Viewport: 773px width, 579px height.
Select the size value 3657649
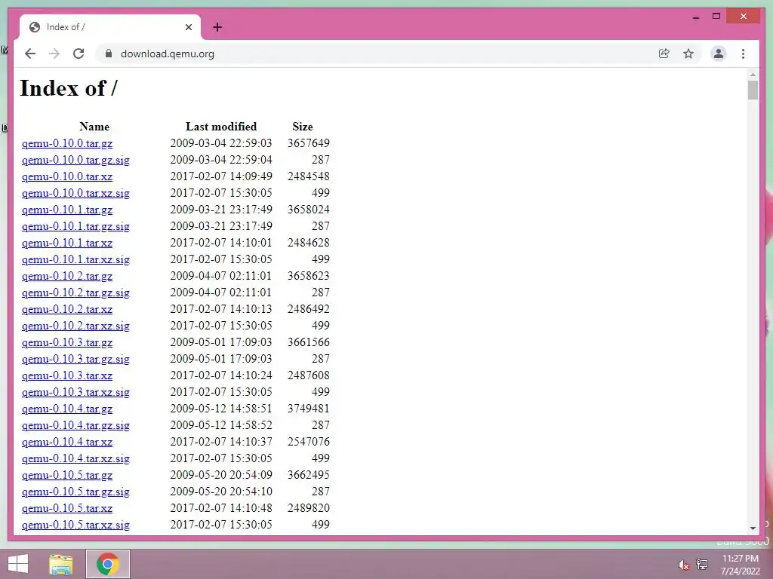(x=309, y=142)
